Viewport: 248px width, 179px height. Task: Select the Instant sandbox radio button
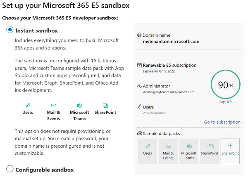10,30
